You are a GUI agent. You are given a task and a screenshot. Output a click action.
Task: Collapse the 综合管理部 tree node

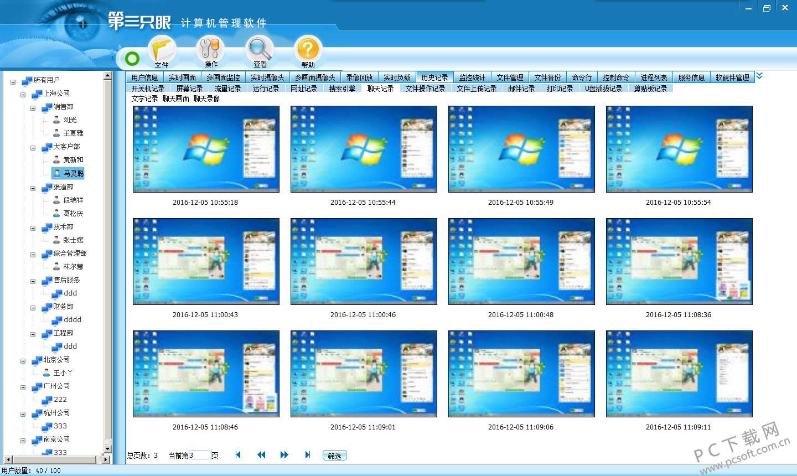33,255
